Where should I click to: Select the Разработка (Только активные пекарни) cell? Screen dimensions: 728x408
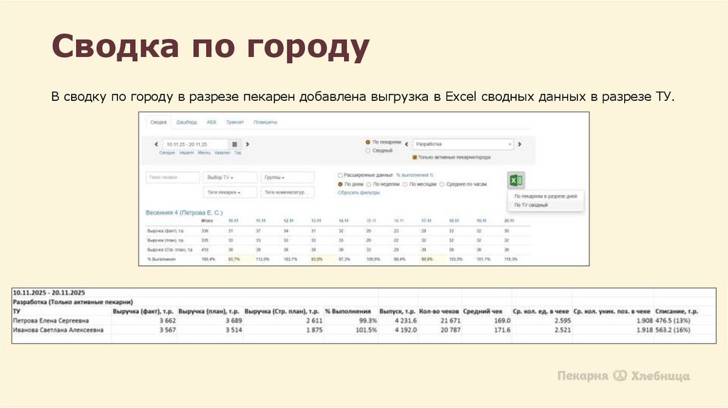point(73,302)
